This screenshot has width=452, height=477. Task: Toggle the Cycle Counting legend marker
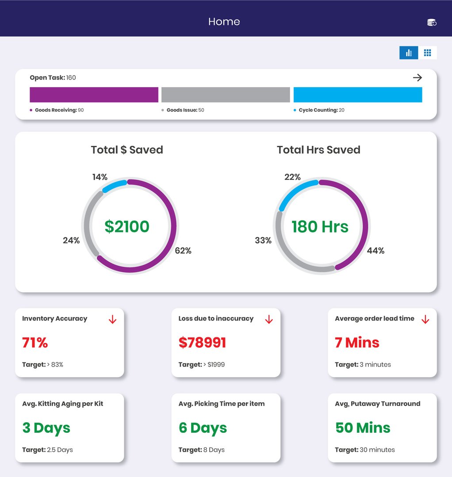tap(295, 110)
